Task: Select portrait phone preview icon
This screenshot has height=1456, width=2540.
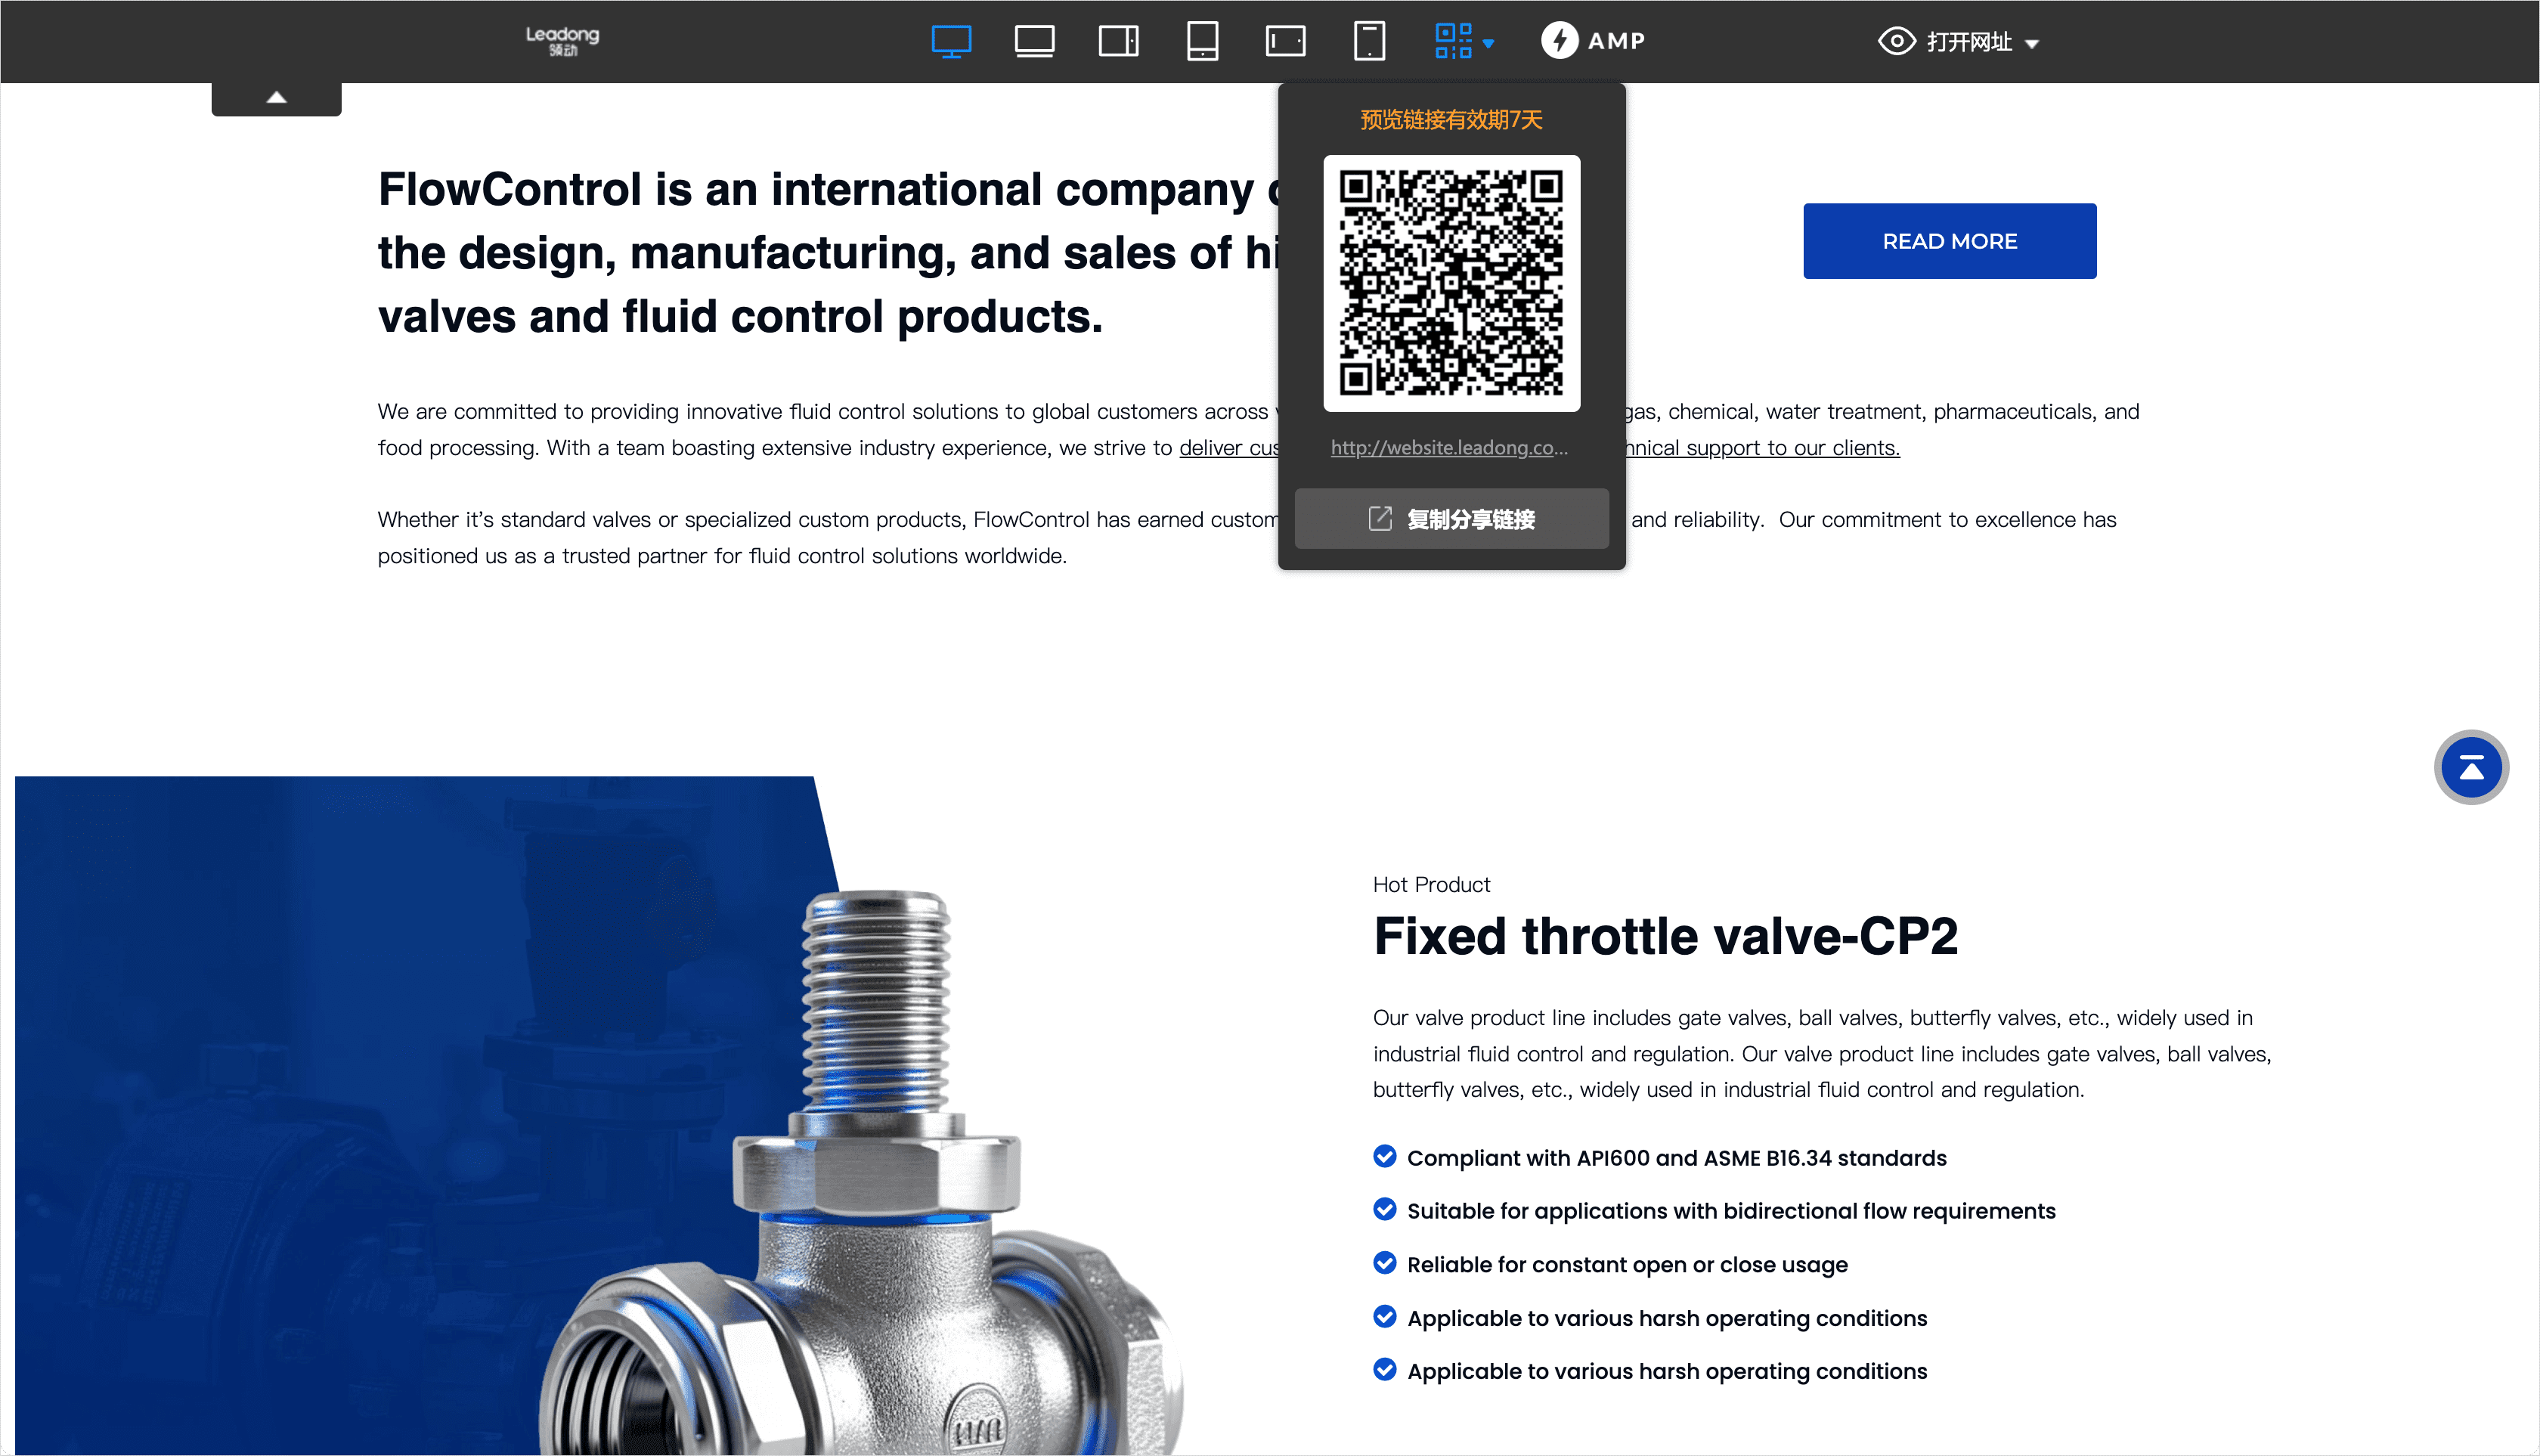Action: [1369, 41]
